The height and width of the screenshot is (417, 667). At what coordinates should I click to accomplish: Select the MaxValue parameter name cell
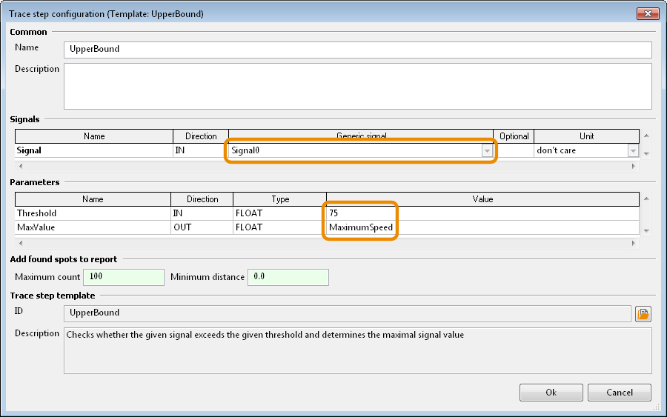point(93,227)
